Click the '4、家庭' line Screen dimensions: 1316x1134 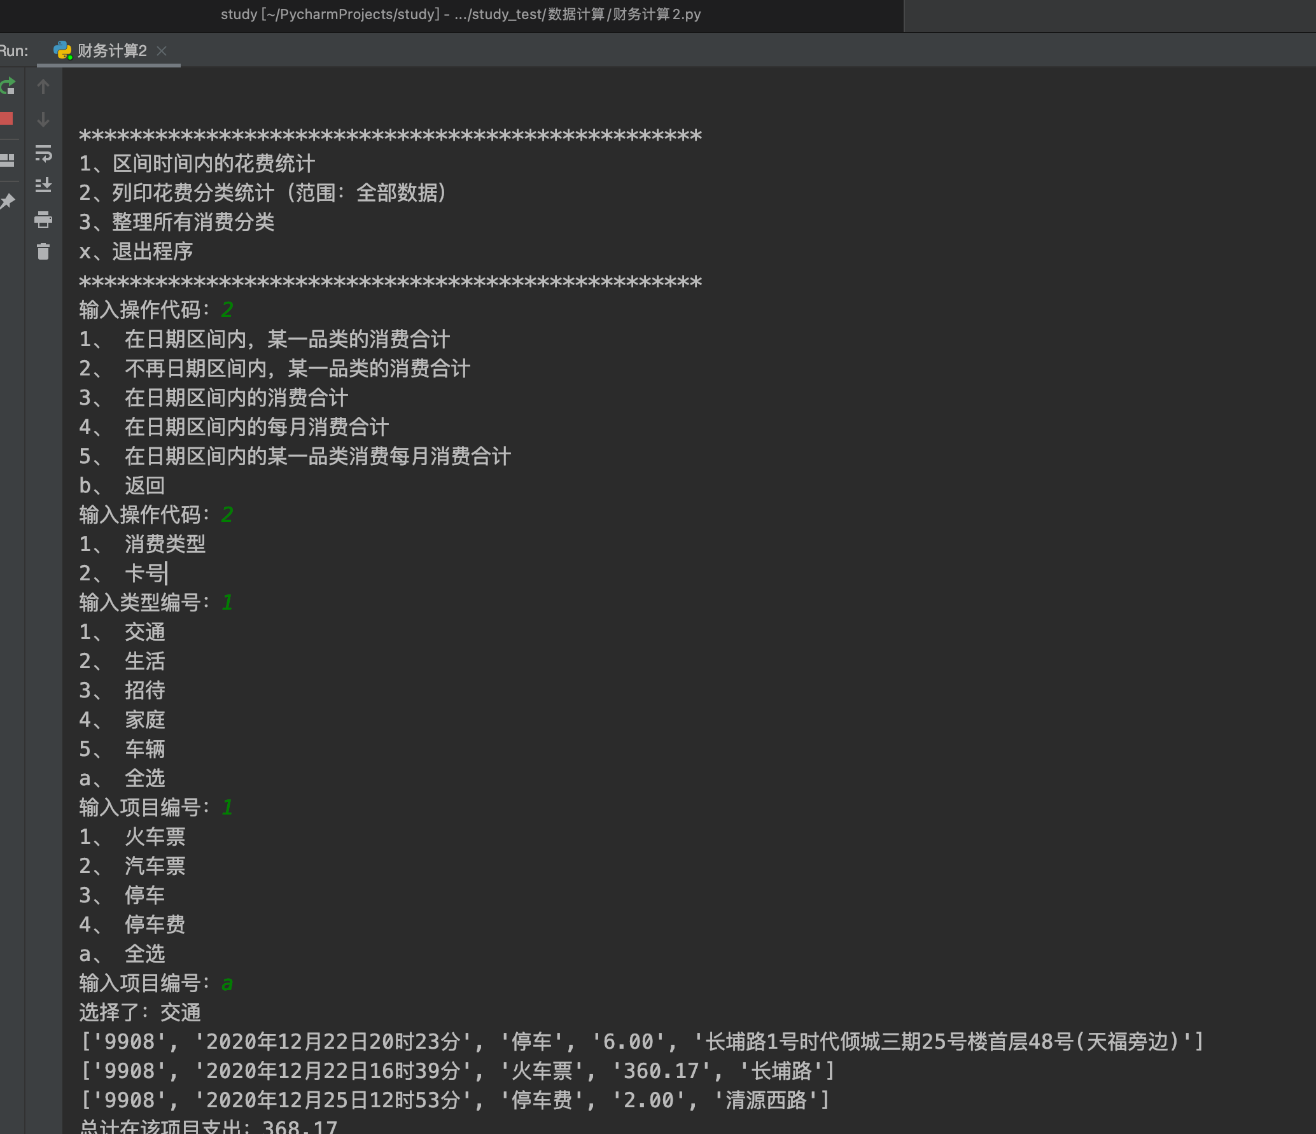pyautogui.click(x=122, y=720)
